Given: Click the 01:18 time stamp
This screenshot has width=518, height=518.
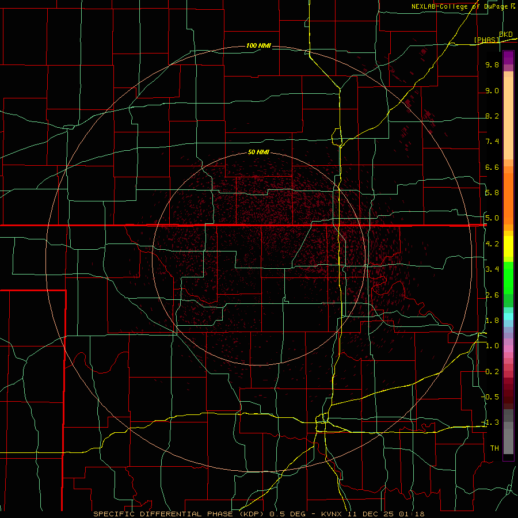Looking at the screenshot, I should click(x=413, y=514).
